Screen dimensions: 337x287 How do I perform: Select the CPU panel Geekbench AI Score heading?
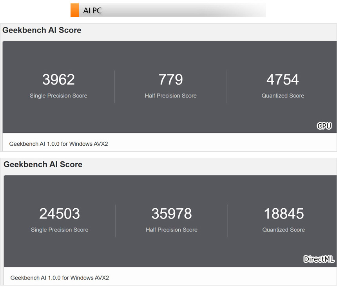click(x=42, y=30)
